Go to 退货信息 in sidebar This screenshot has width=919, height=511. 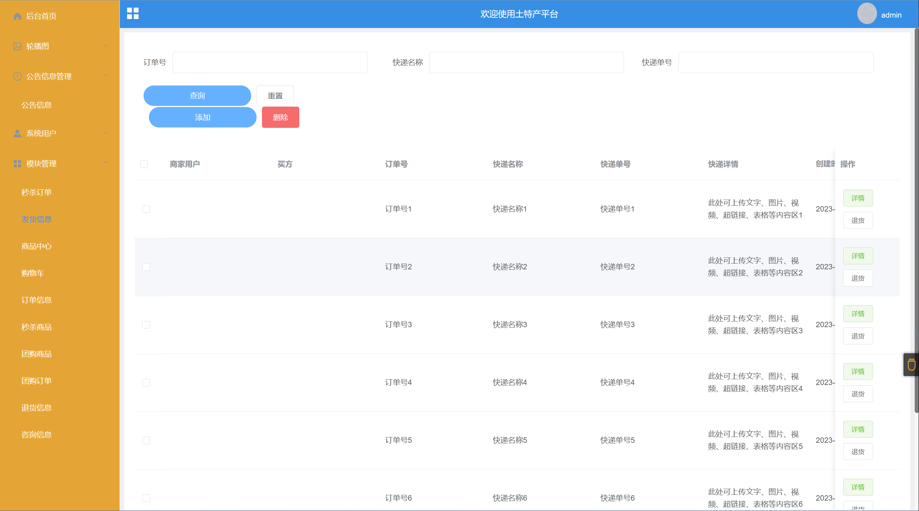pyautogui.click(x=37, y=408)
